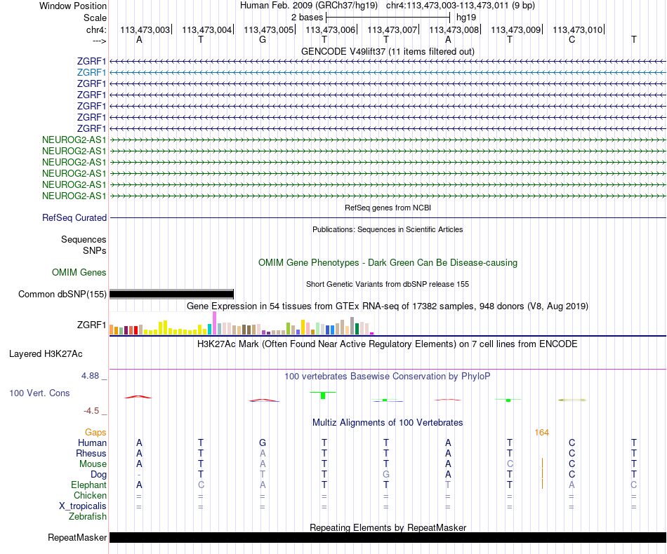Click the 'X_tropicalis' species label
667x554 pixels.
coord(83,506)
